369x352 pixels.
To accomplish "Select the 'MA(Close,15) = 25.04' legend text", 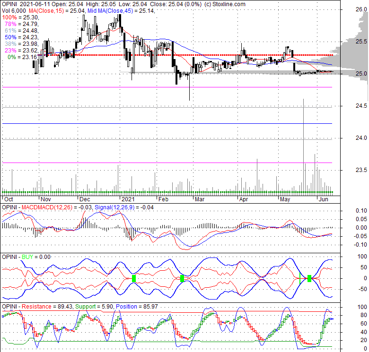I will [57, 11].
